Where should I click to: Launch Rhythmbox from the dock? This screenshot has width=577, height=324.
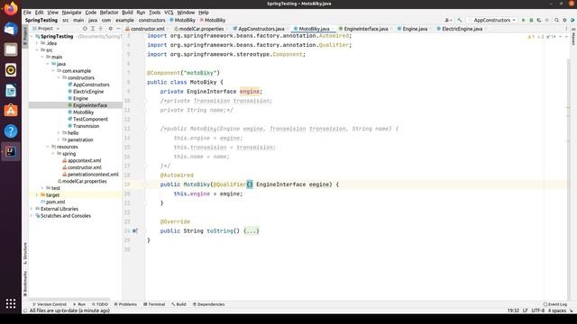click(11, 70)
